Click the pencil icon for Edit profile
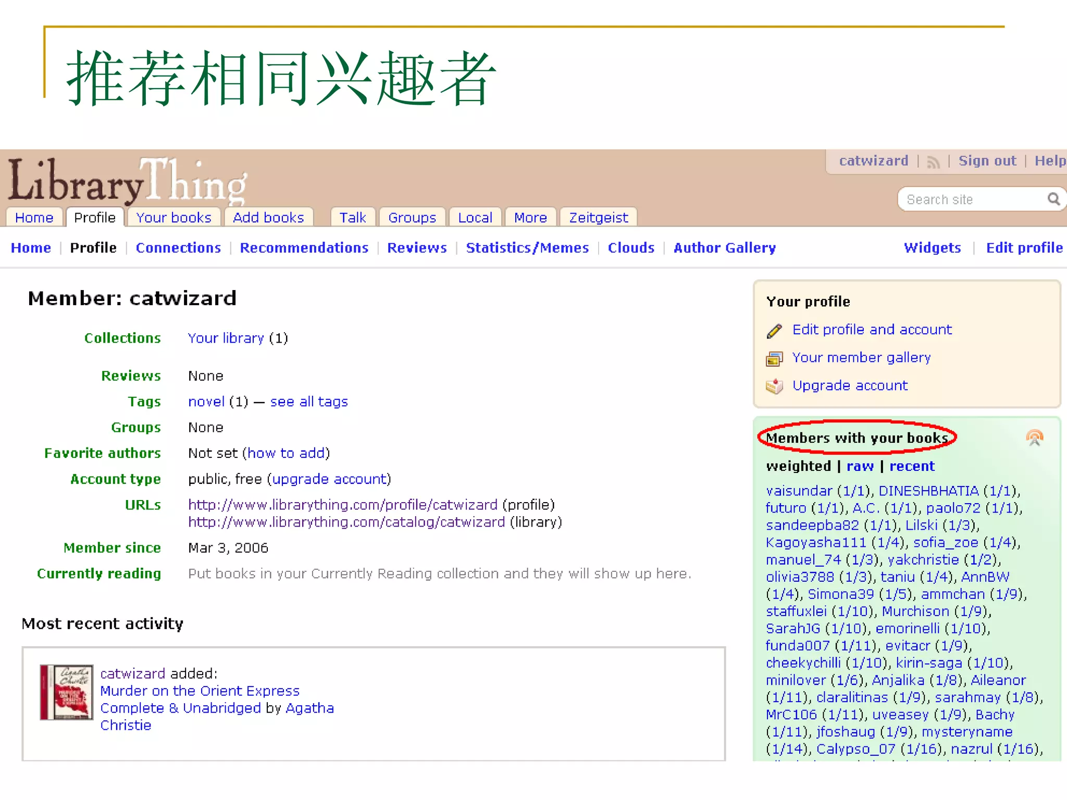This screenshot has width=1067, height=800. [x=775, y=330]
